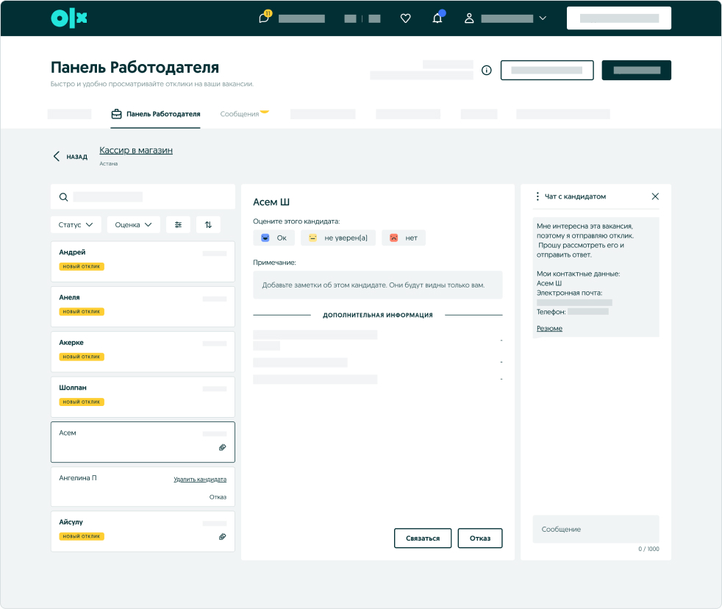Click the sort order arrows icon
The image size is (722, 609).
click(208, 225)
